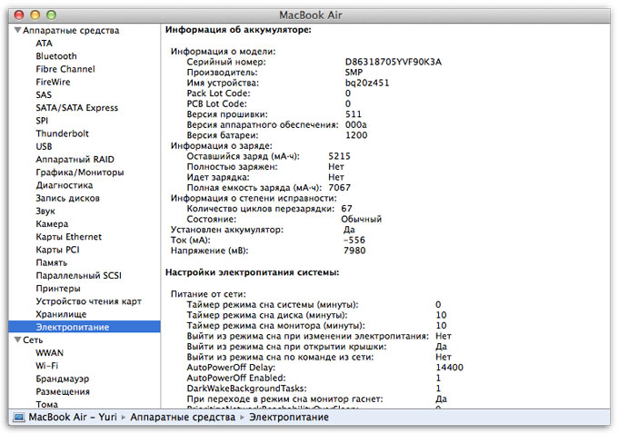Click the Состояние value Обычный

point(362,220)
